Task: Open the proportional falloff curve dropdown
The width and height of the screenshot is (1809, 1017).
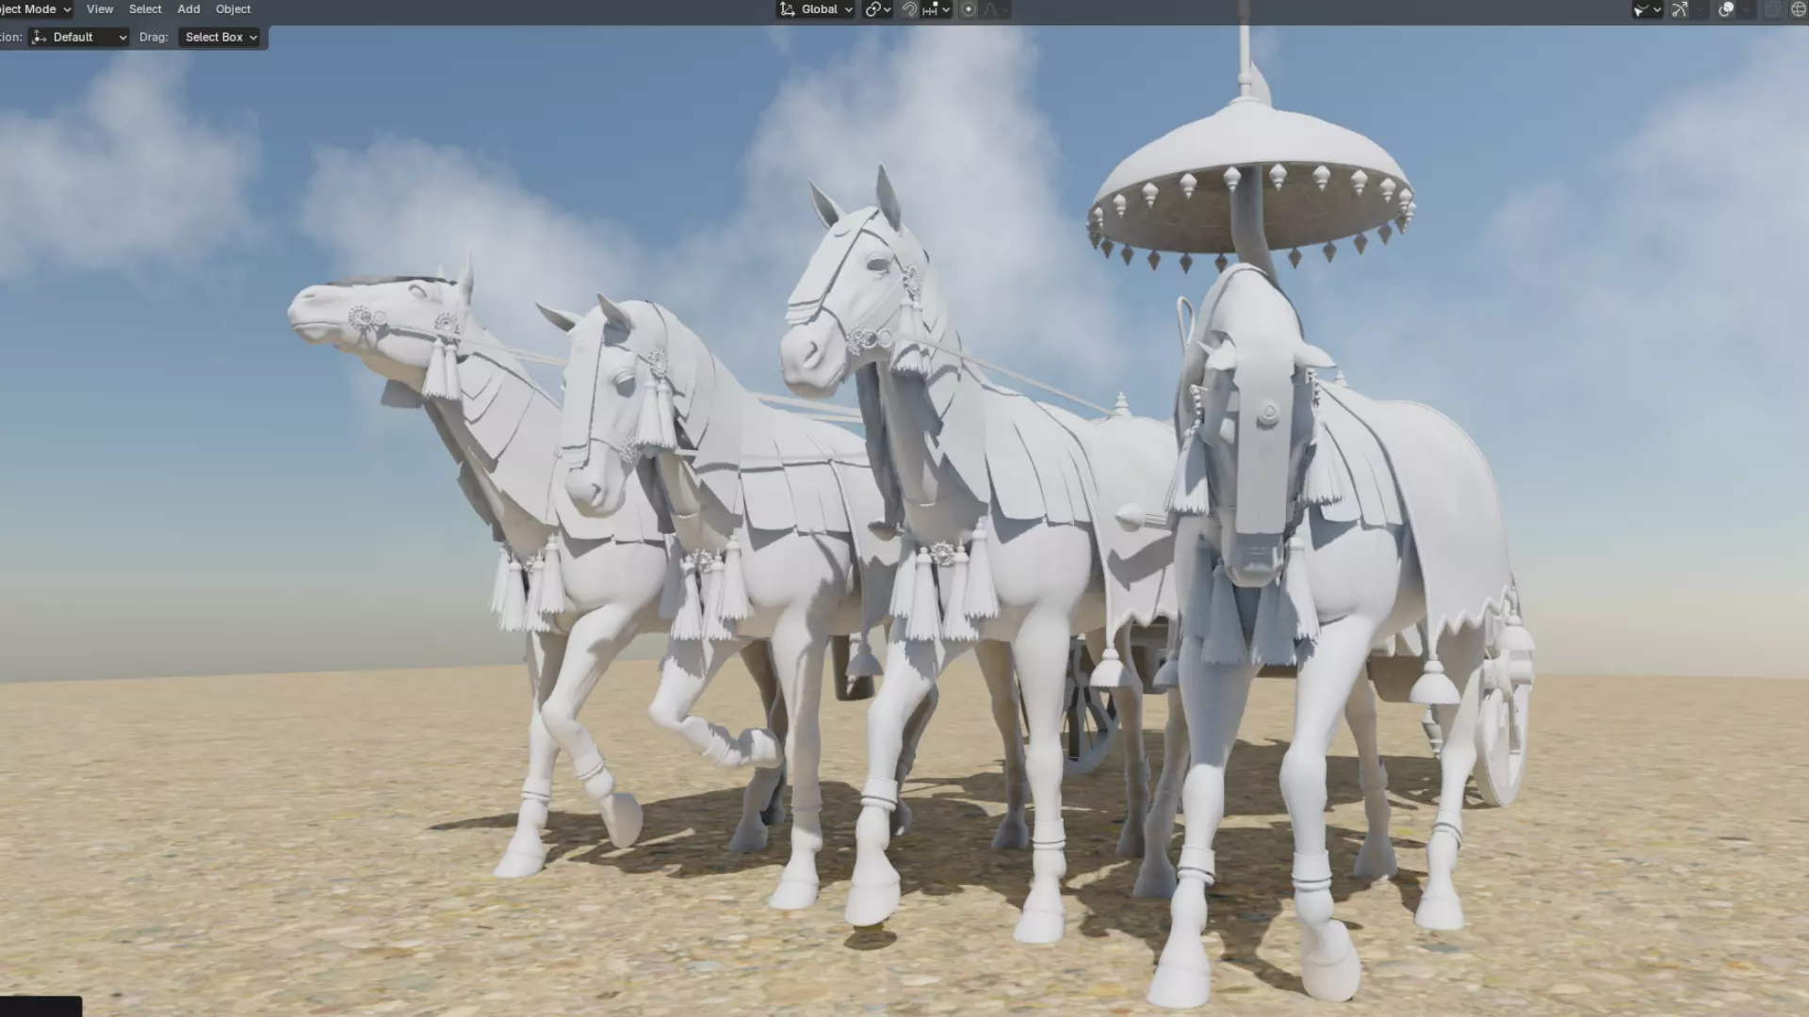Action: coord(997,9)
